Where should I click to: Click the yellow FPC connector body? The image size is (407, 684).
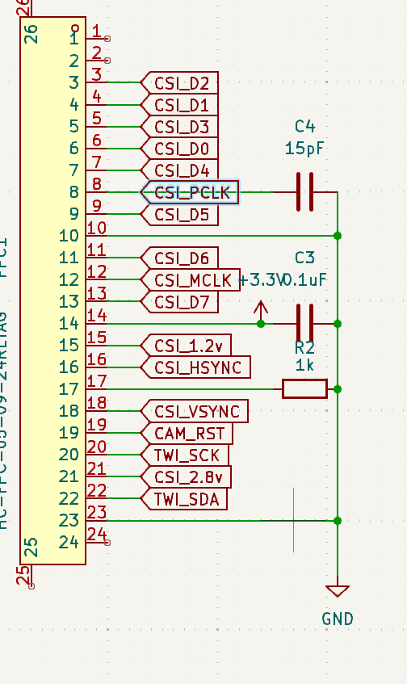point(52,291)
